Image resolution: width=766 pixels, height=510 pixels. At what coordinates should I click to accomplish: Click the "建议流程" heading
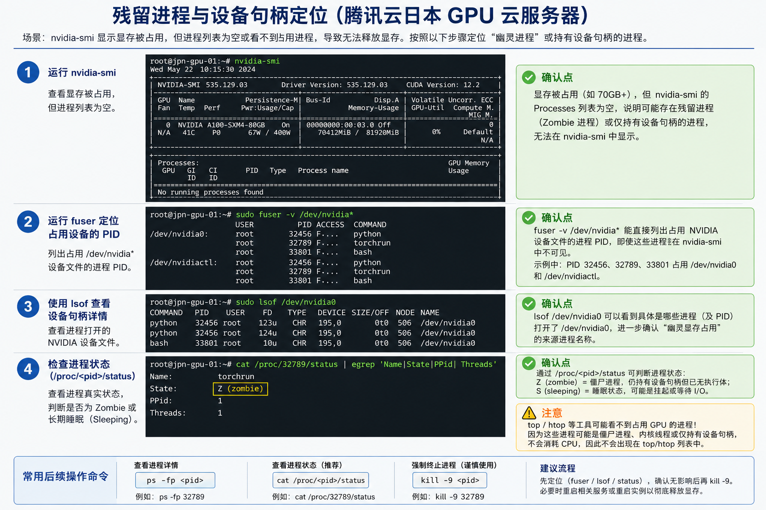coord(558,468)
